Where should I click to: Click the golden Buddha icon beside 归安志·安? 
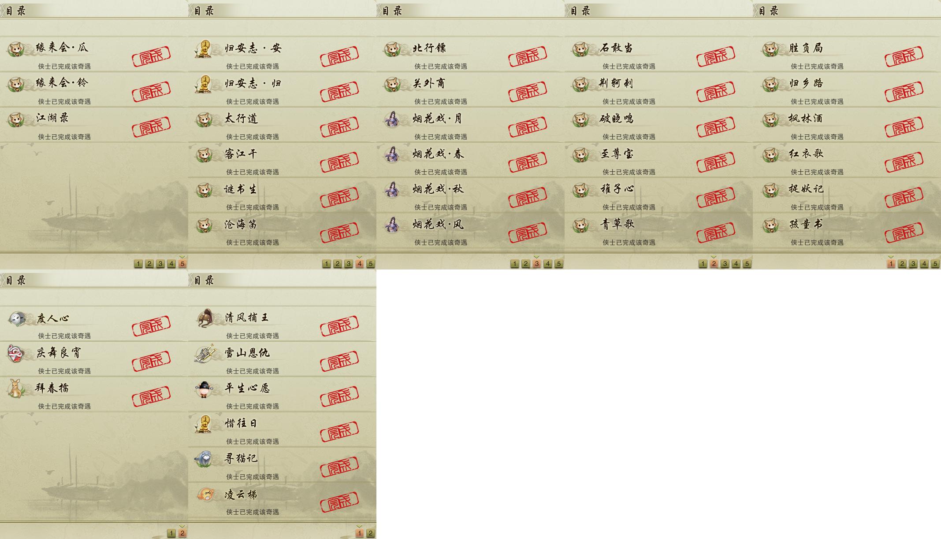[x=203, y=49]
